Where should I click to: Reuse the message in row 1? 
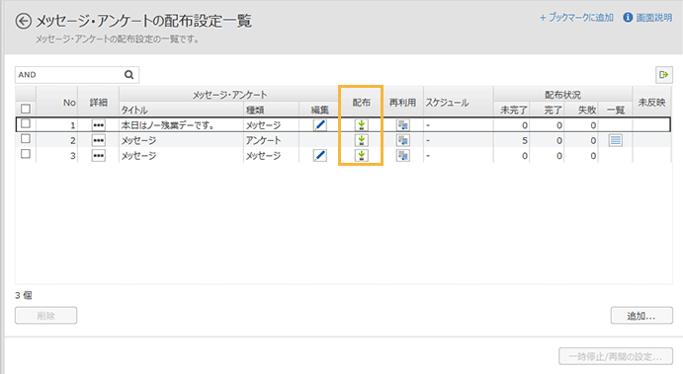pos(403,125)
